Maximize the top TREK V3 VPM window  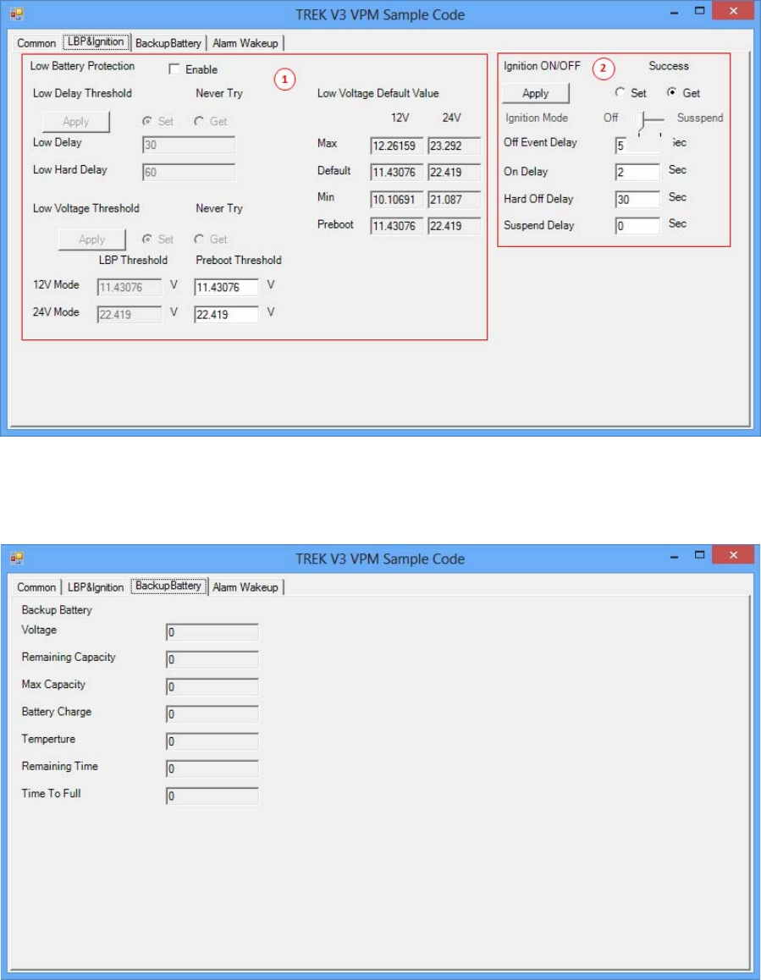(700, 11)
